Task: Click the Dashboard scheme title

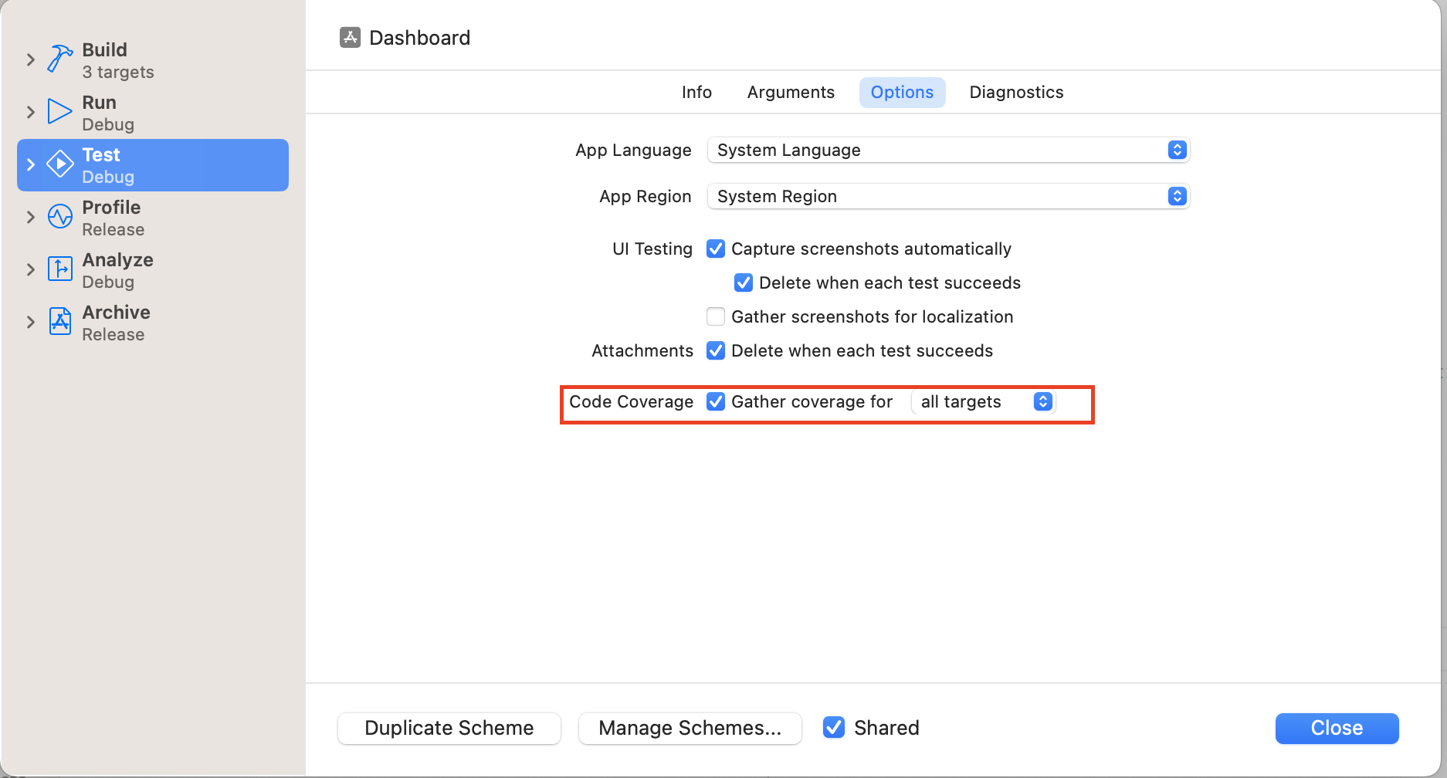Action: point(419,38)
